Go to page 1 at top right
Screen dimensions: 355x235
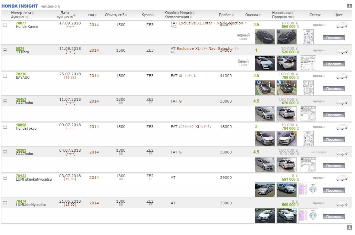(349, 6)
